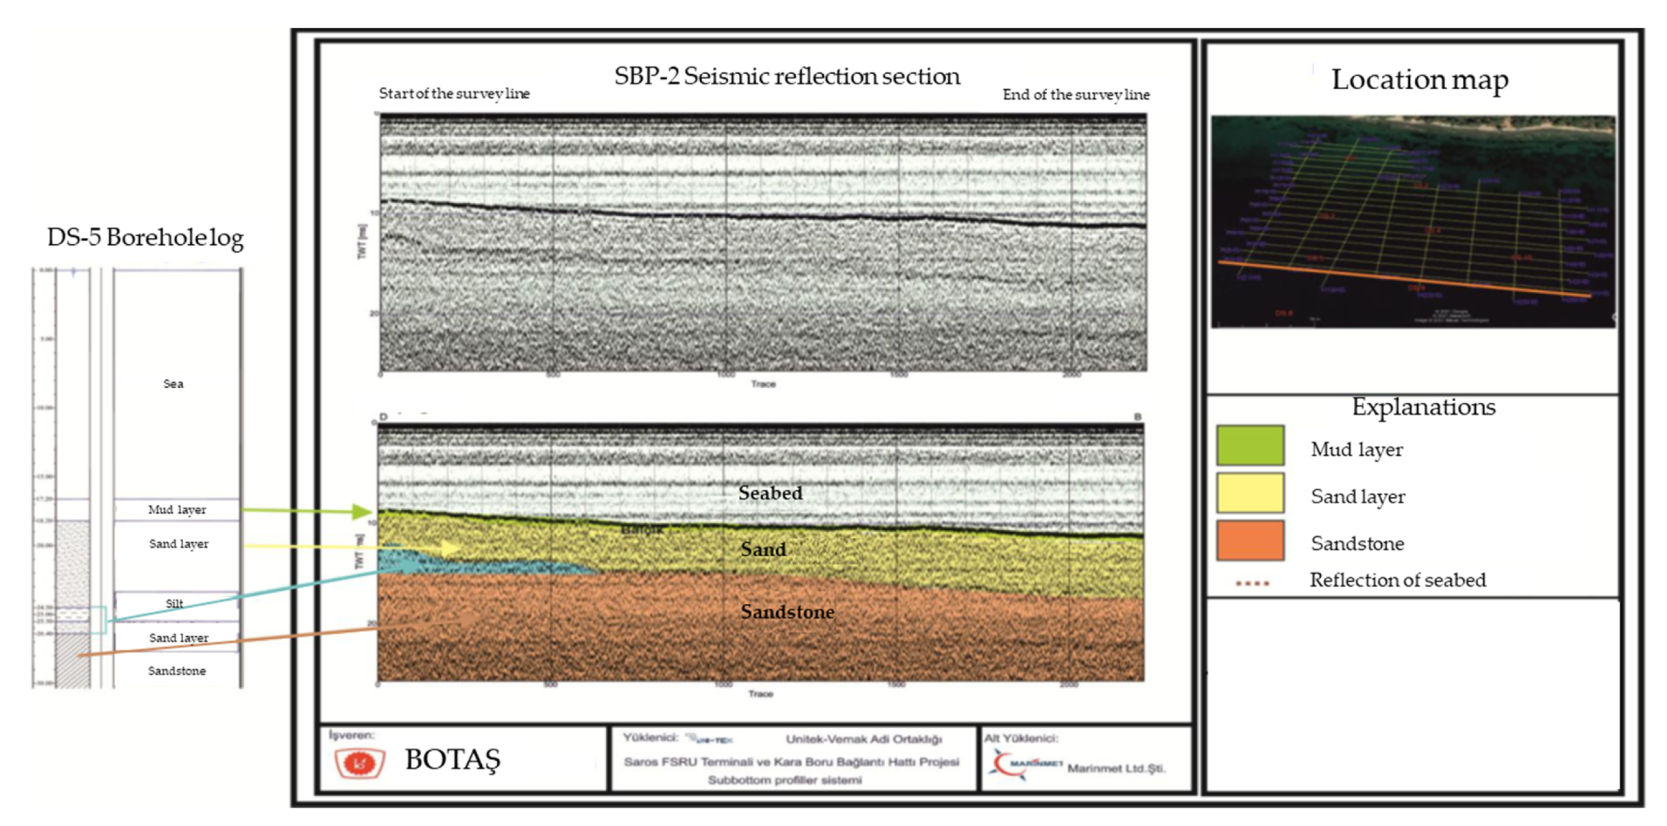This screenshot has height=826, width=1667.
Task: Click the red dotted Reflection of seabed symbol
Action: (x=1252, y=583)
